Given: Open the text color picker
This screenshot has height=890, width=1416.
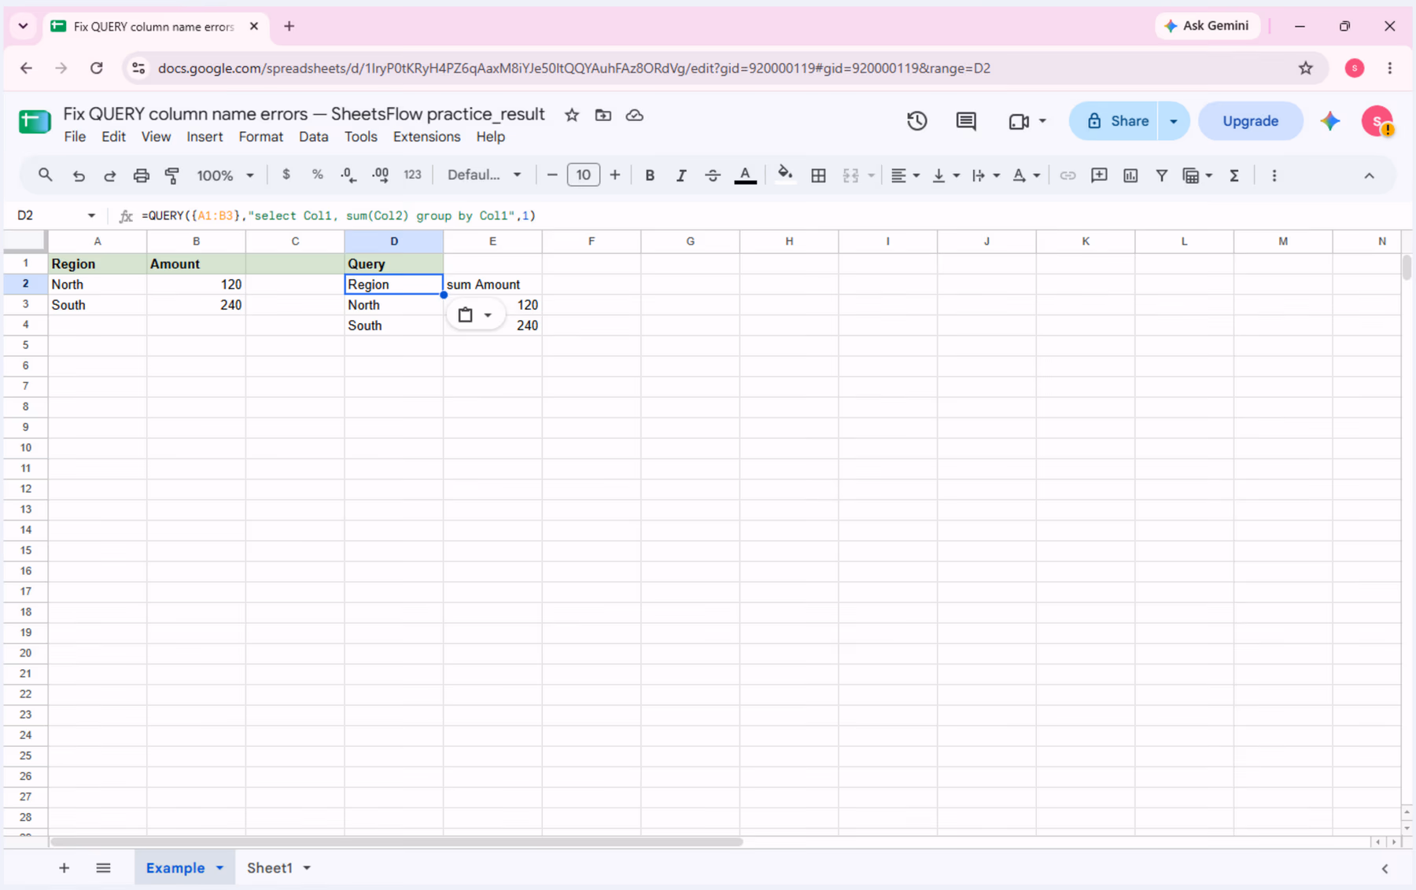Looking at the screenshot, I should point(745,175).
